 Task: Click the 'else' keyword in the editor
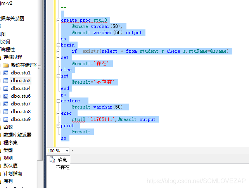pyautogui.click(x=66, y=70)
